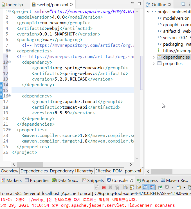Maximize the editor area
This screenshot has width=191, height=209.
tap(139, 4)
